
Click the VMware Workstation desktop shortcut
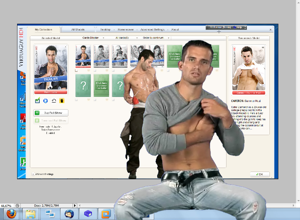tap(22, 144)
